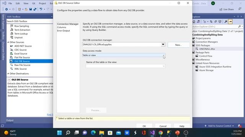
Task: Open the File menu
Action: pos(10,3)
